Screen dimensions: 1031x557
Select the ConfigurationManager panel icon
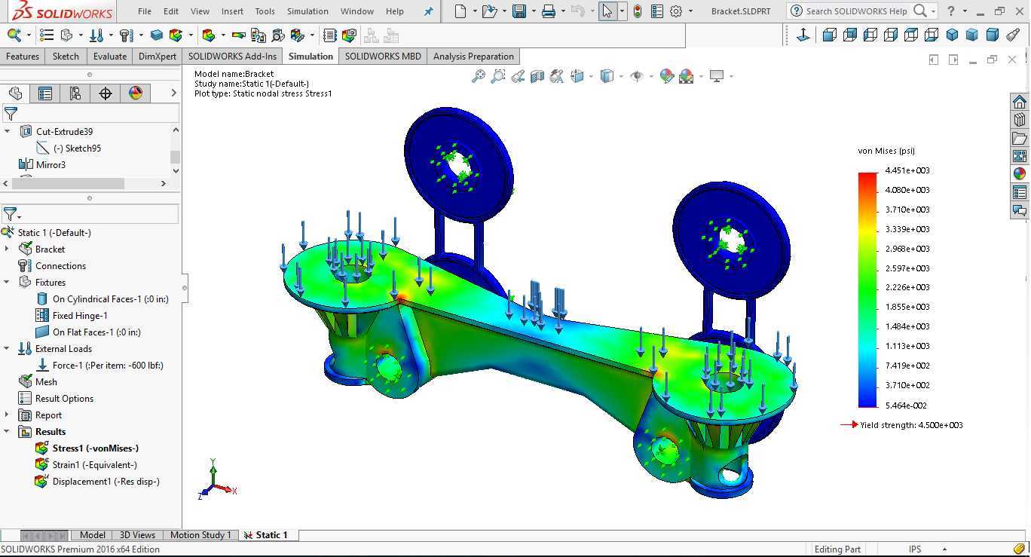(75, 93)
